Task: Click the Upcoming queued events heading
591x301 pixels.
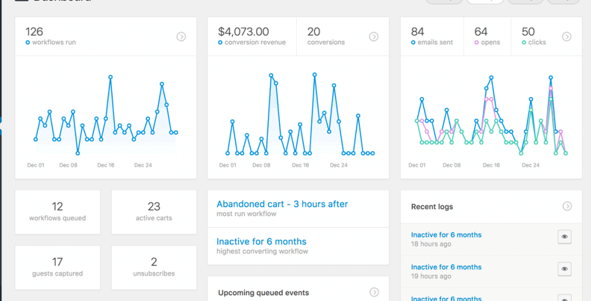Action: [263, 293]
